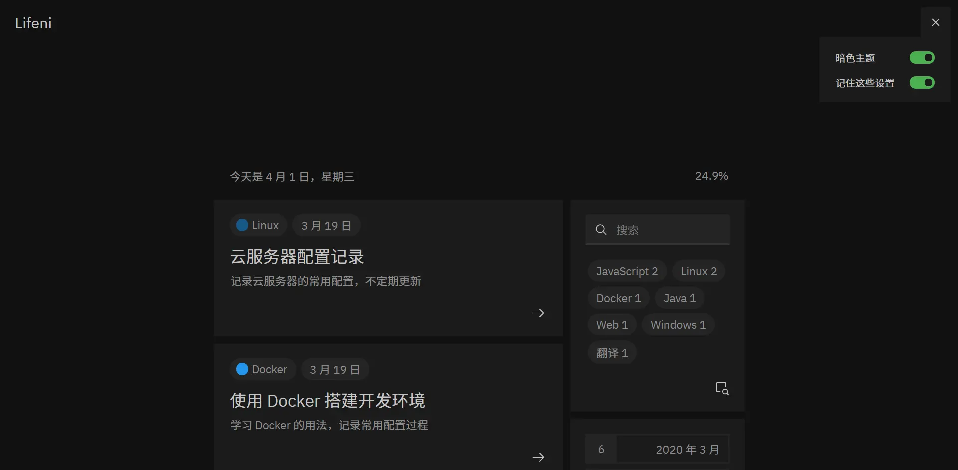Open the 2020 年 3 月 month selector

[687, 449]
